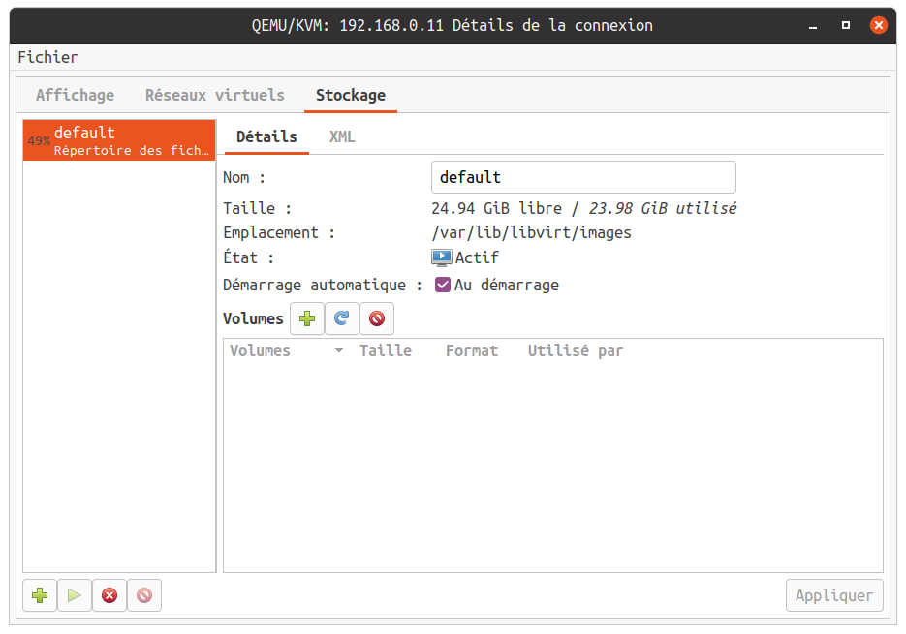Viewport: 906px width, 634px height.
Task: Select the default storage pool
Action: tap(119, 141)
